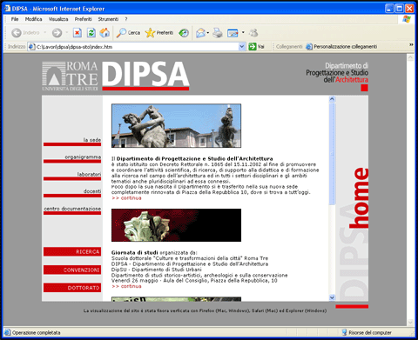Open the Modifica menu
The height and width of the screenshot is (340, 418).
pos(33,19)
